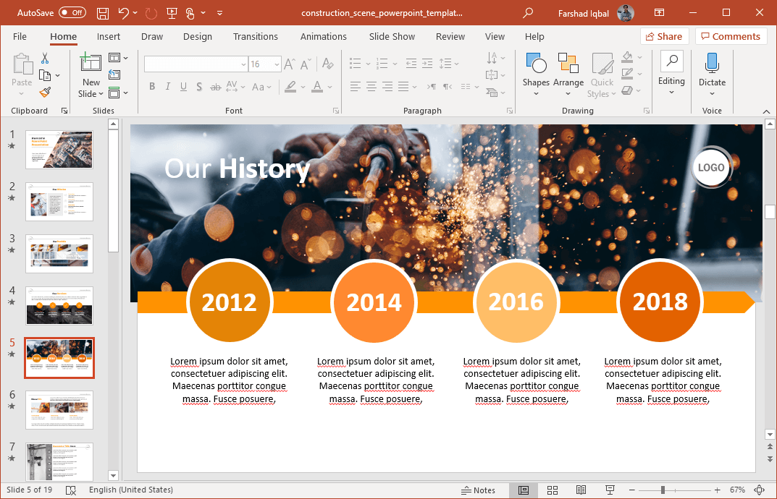
Task: Toggle the Notes pane
Action: (x=479, y=490)
